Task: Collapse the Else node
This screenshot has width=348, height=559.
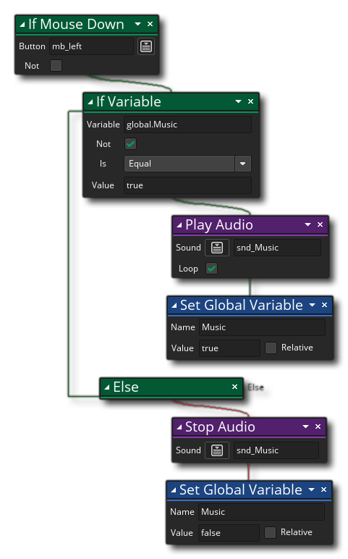Action: [x=107, y=387]
